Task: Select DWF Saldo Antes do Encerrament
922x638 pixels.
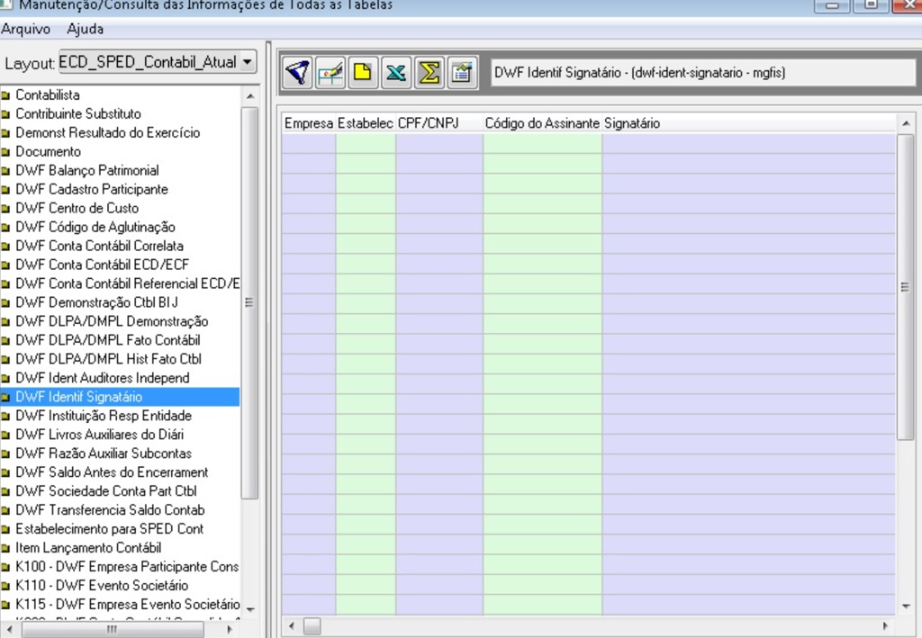Action: pos(112,472)
